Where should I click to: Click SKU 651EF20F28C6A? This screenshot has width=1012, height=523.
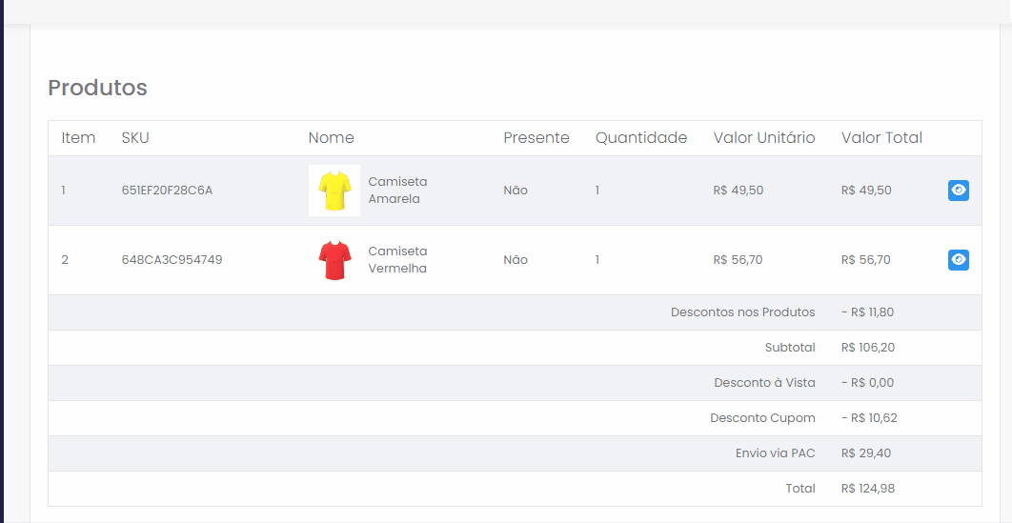[167, 191]
